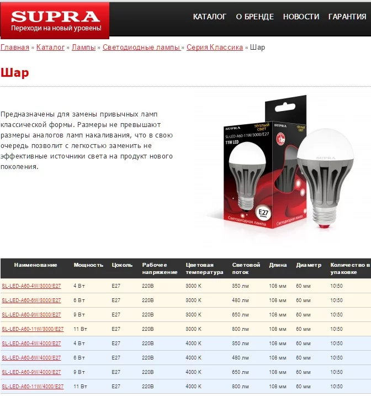371x396 pixels.
Task: Open SL-LED-A60-11W/3000/E27 product link
Action: [33, 329]
